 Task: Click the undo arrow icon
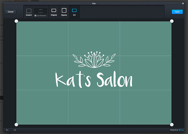pyautogui.click(x=7, y=130)
